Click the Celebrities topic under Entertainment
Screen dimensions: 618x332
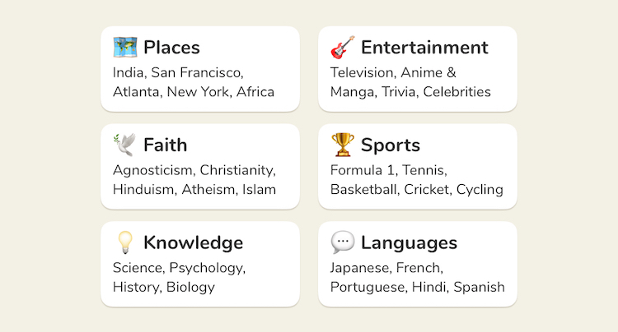pos(456,92)
